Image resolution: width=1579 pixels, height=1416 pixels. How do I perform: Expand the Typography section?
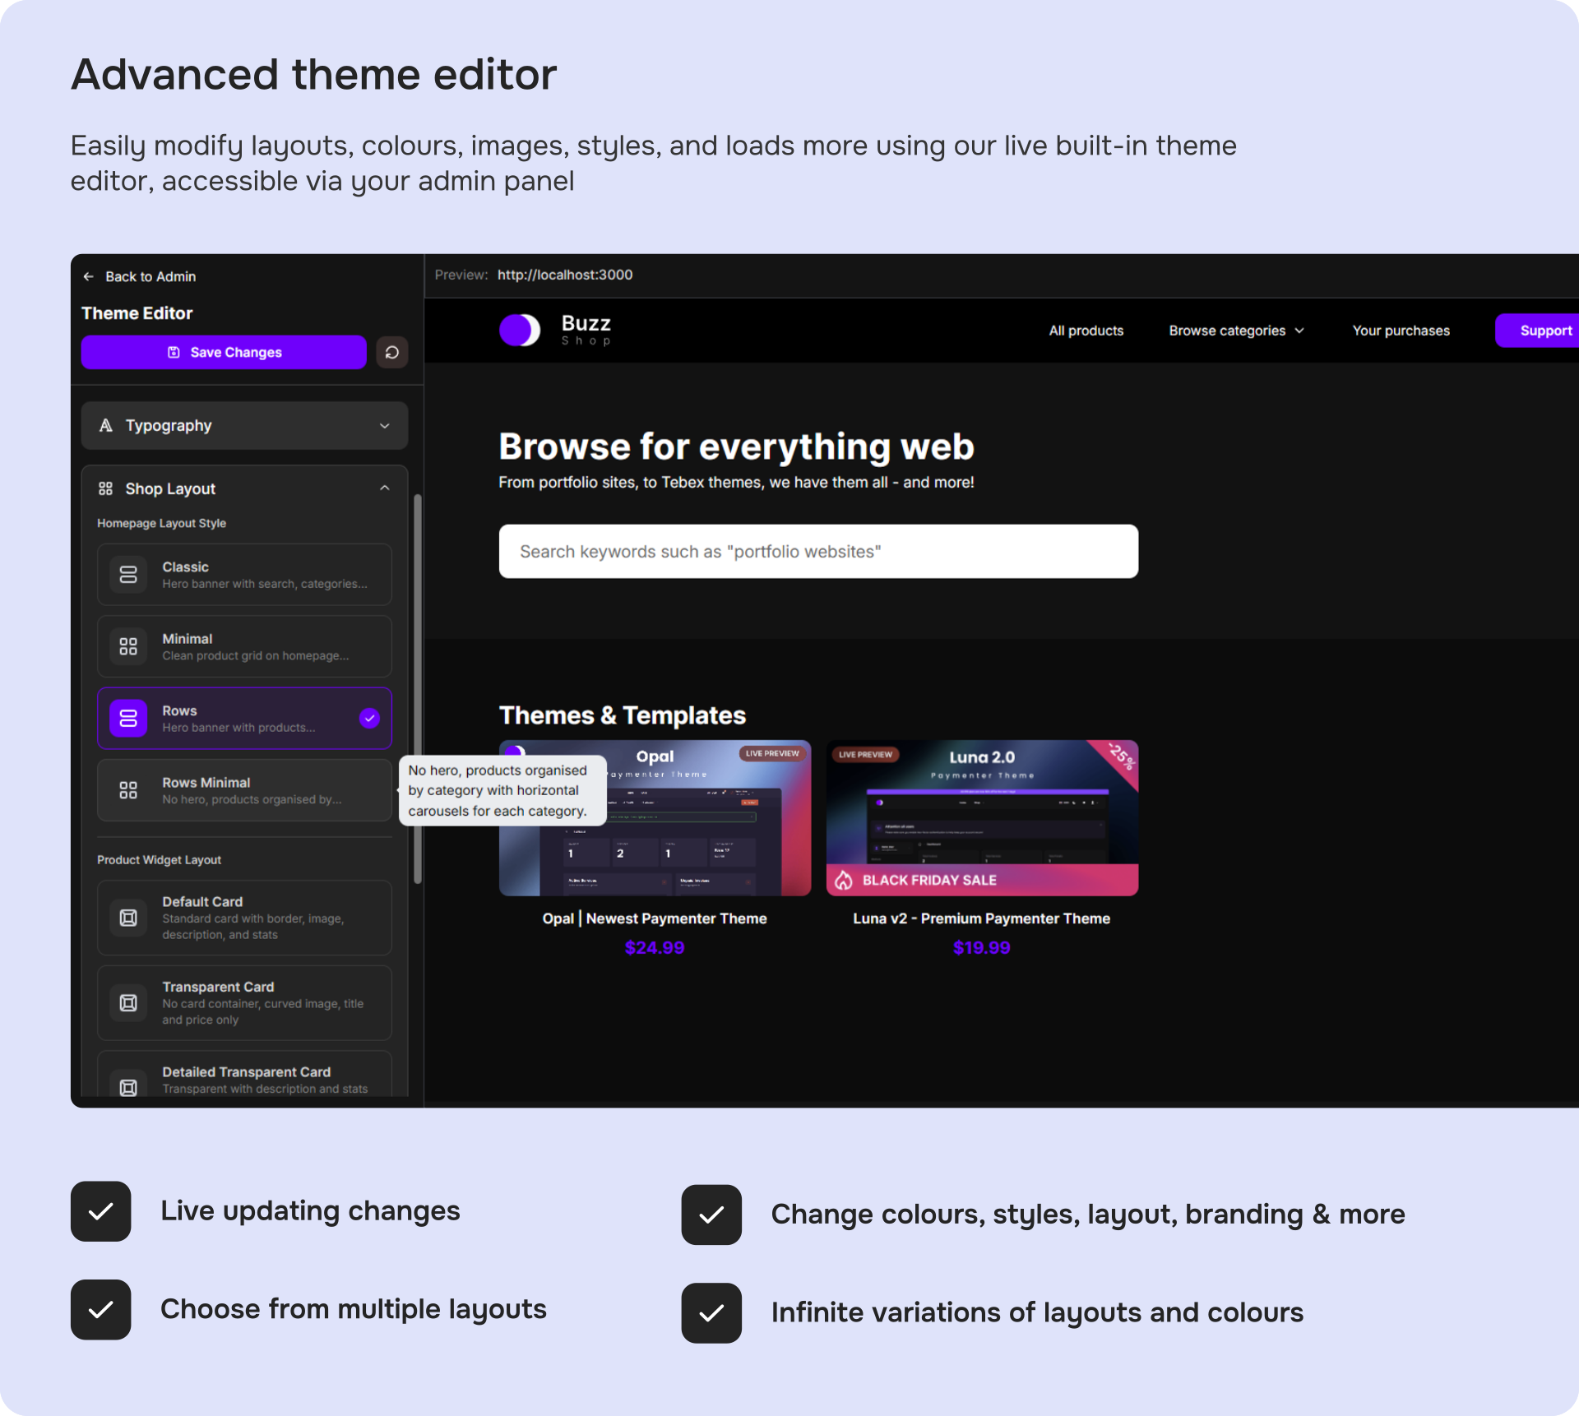point(244,425)
